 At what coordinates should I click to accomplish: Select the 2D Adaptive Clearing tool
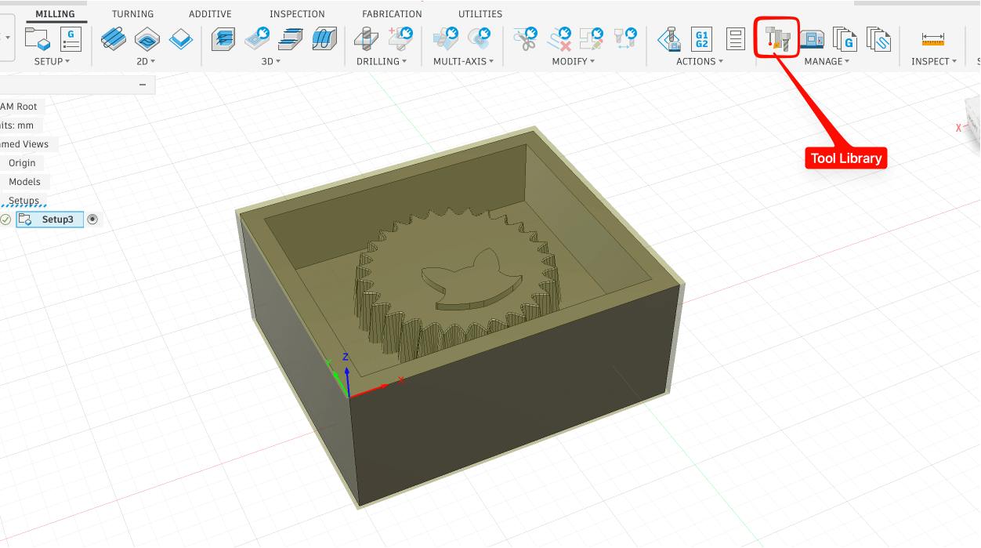point(114,38)
